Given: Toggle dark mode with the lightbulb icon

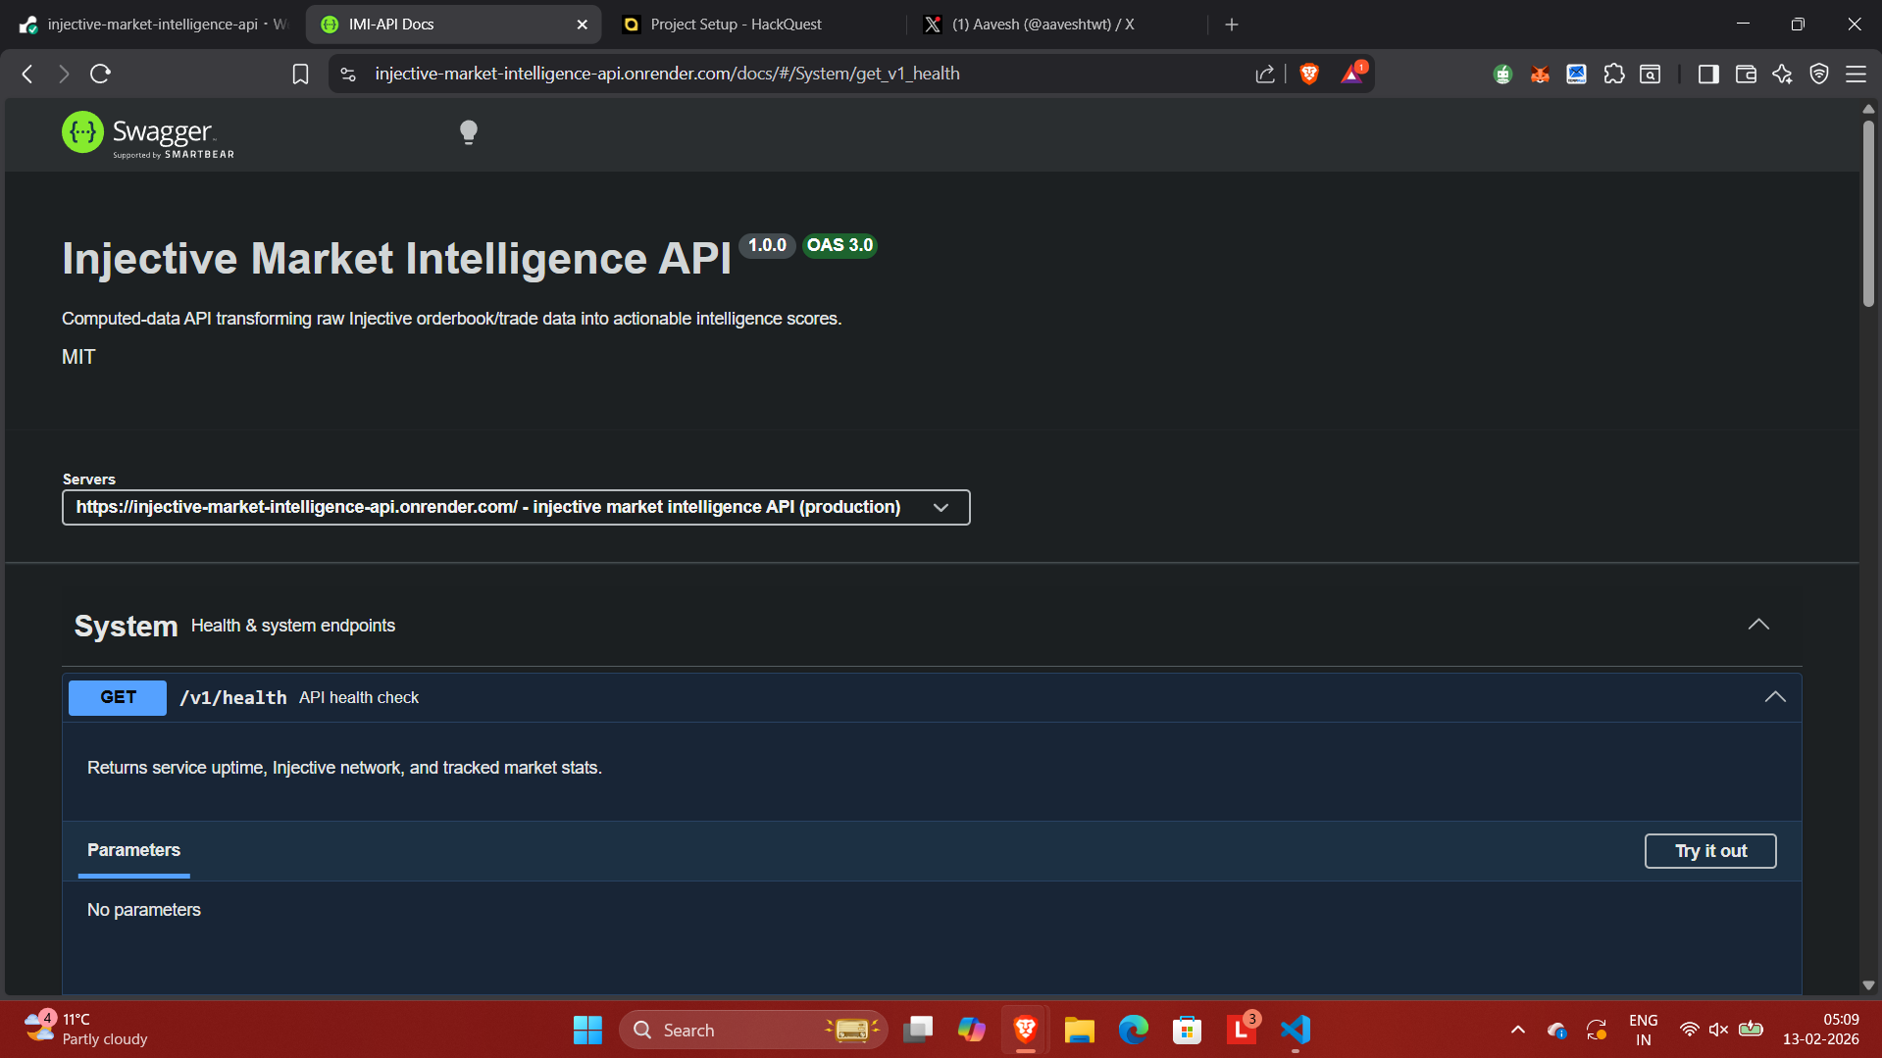Looking at the screenshot, I should 469,132.
